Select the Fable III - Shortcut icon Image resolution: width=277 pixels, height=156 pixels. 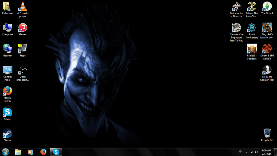[x=252, y=52]
